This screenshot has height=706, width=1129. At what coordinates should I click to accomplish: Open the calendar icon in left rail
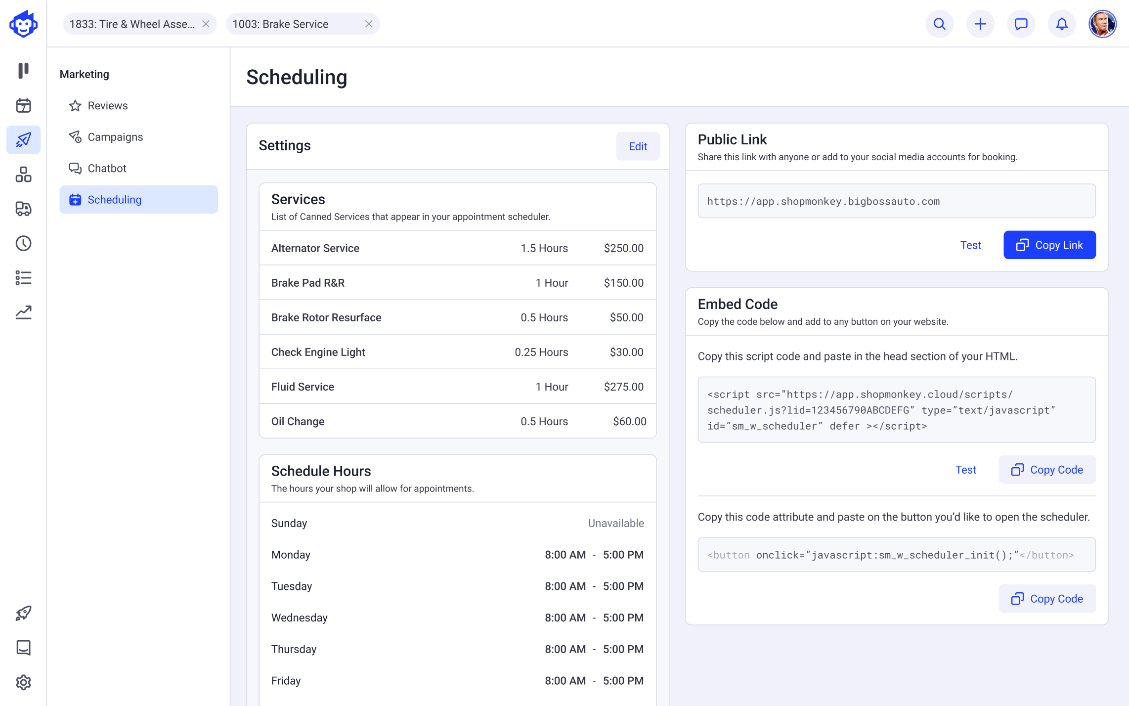click(x=23, y=105)
